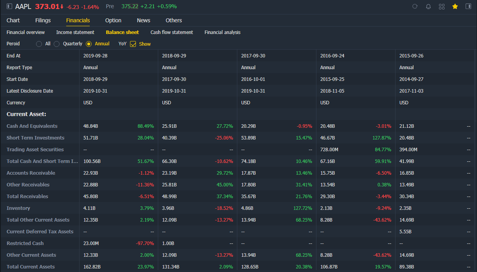The width and height of the screenshot is (477, 272).
Task: Select the Quarterly period radio button
Action: point(56,44)
